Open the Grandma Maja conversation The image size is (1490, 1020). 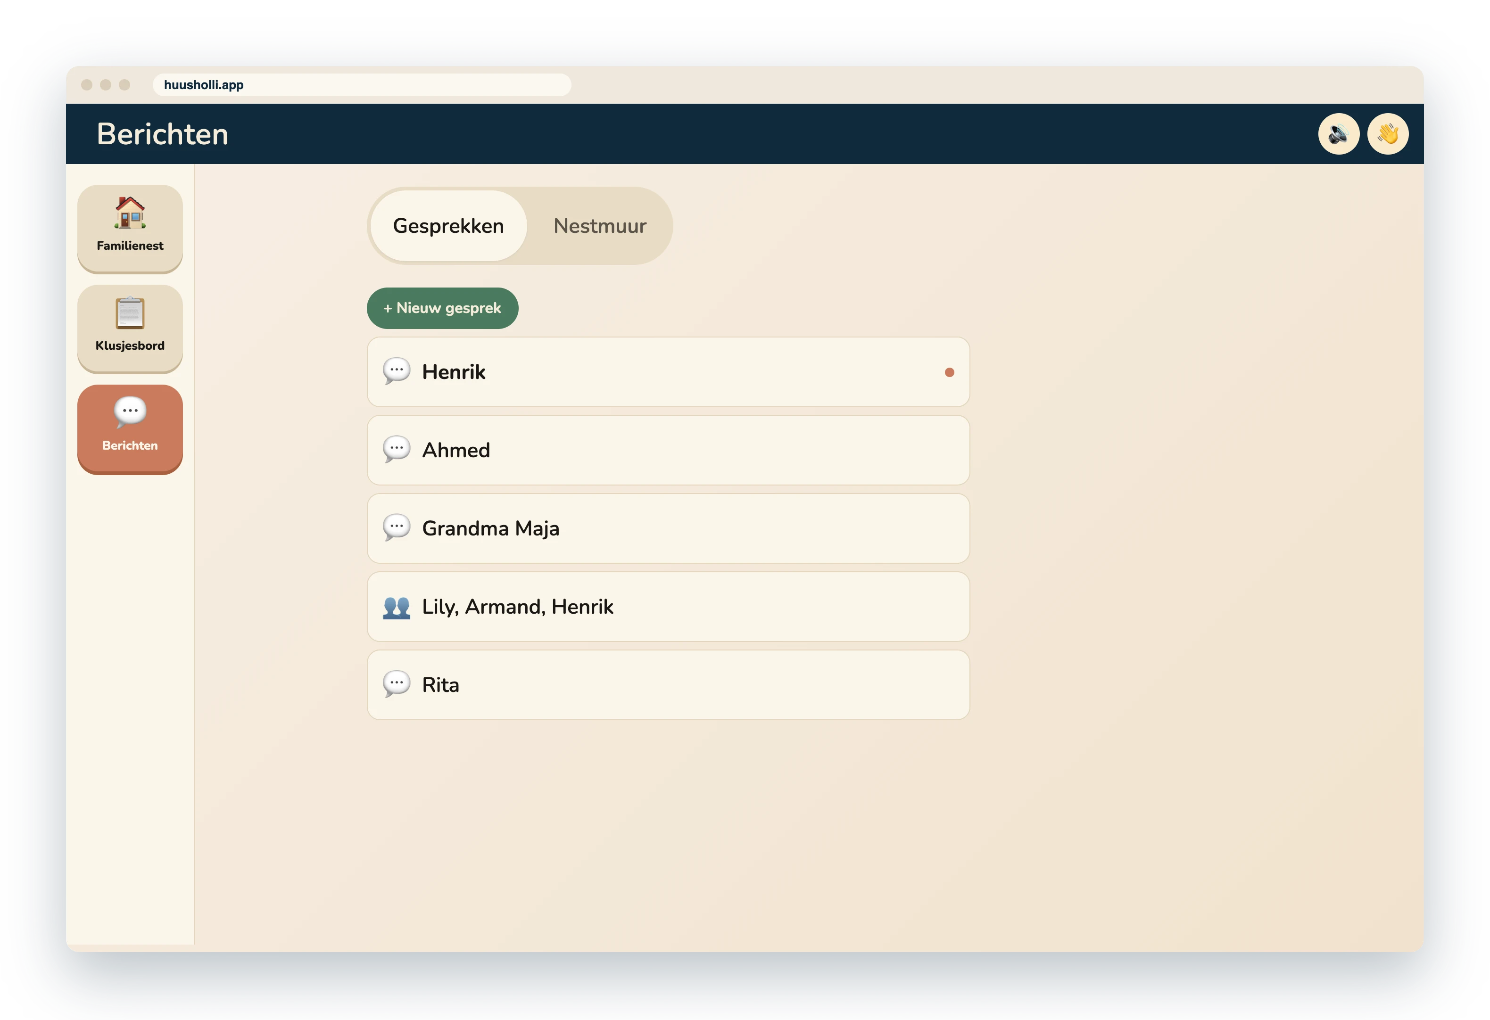(x=668, y=528)
